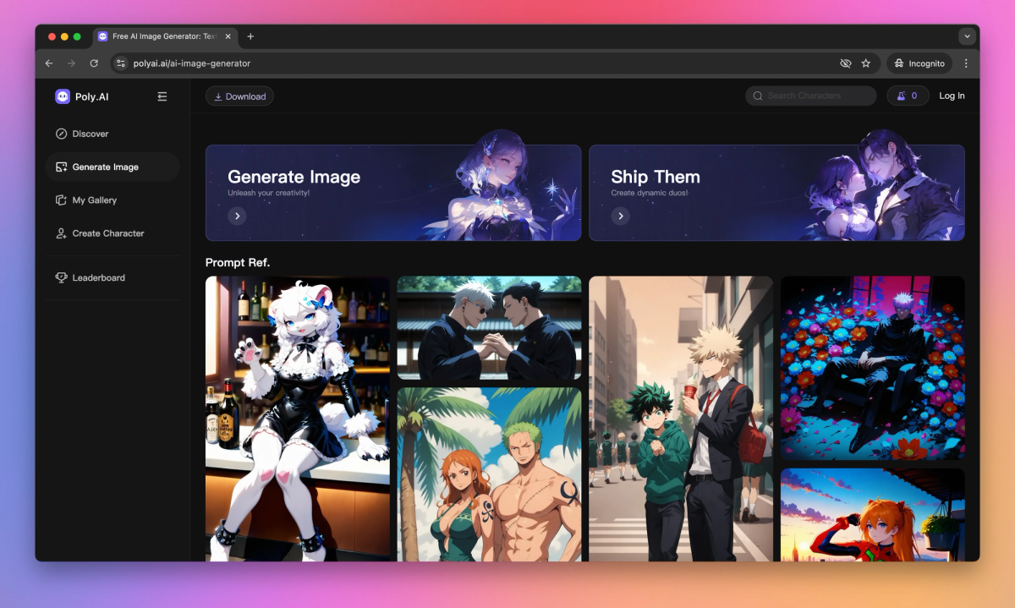The height and width of the screenshot is (608, 1015).
Task: Click the Unleash your creativity! subtitle
Action: 268,193
